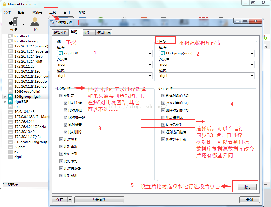
Task: Open source 数据库 dropdown
Action: 150,65
